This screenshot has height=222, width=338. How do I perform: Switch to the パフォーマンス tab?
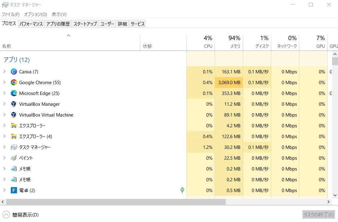point(31,24)
